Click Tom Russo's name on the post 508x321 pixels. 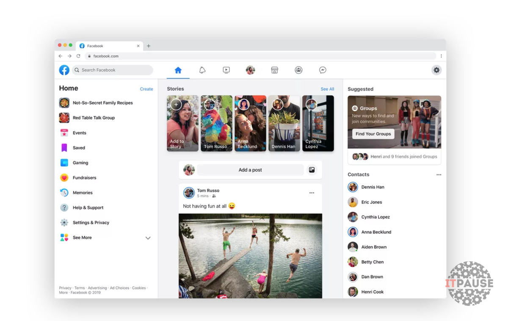tap(208, 191)
